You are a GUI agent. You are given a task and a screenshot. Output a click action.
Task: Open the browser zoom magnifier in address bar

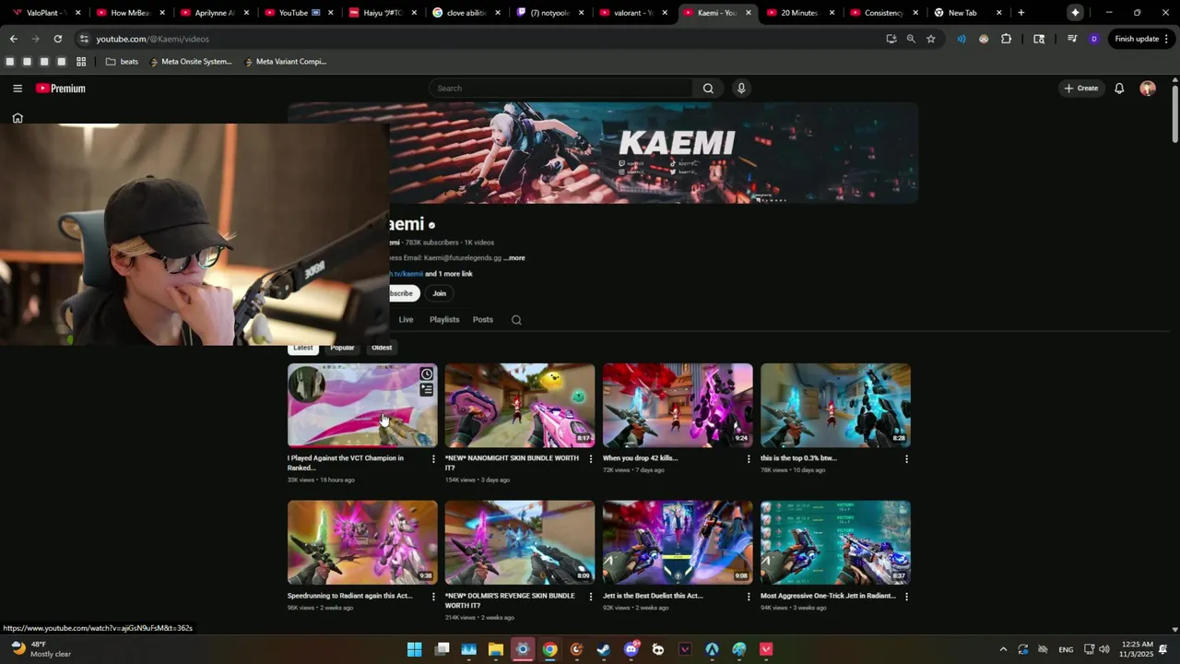pos(911,39)
